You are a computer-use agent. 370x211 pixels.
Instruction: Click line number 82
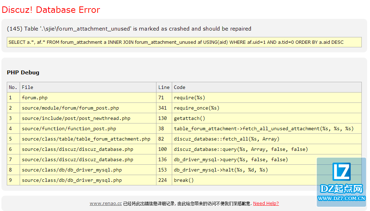point(164,139)
